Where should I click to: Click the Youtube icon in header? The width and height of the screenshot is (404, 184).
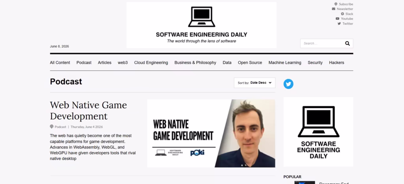point(338,19)
